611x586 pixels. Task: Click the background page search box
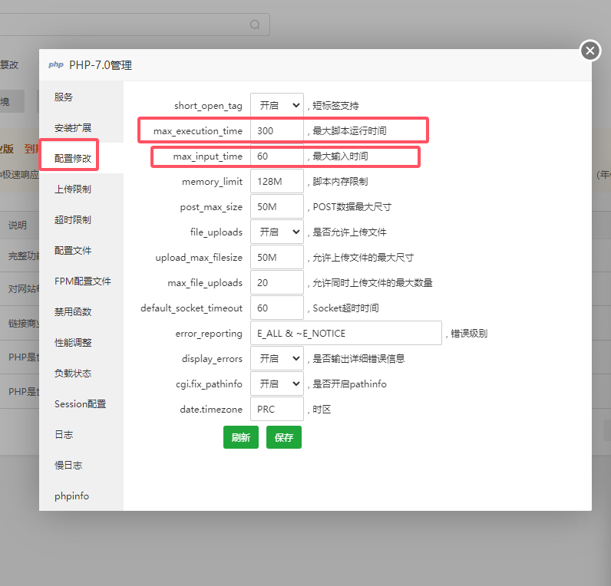point(134,25)
